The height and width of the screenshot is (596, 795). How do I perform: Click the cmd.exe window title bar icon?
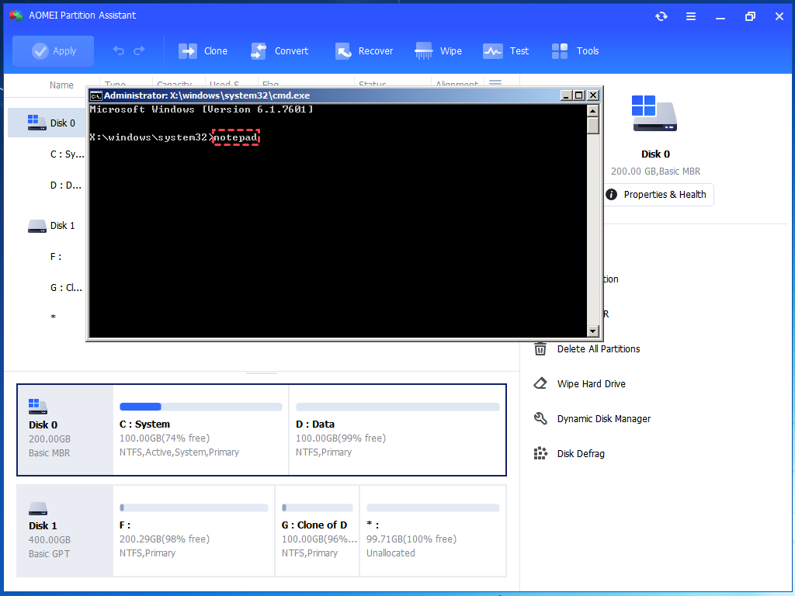95,95
